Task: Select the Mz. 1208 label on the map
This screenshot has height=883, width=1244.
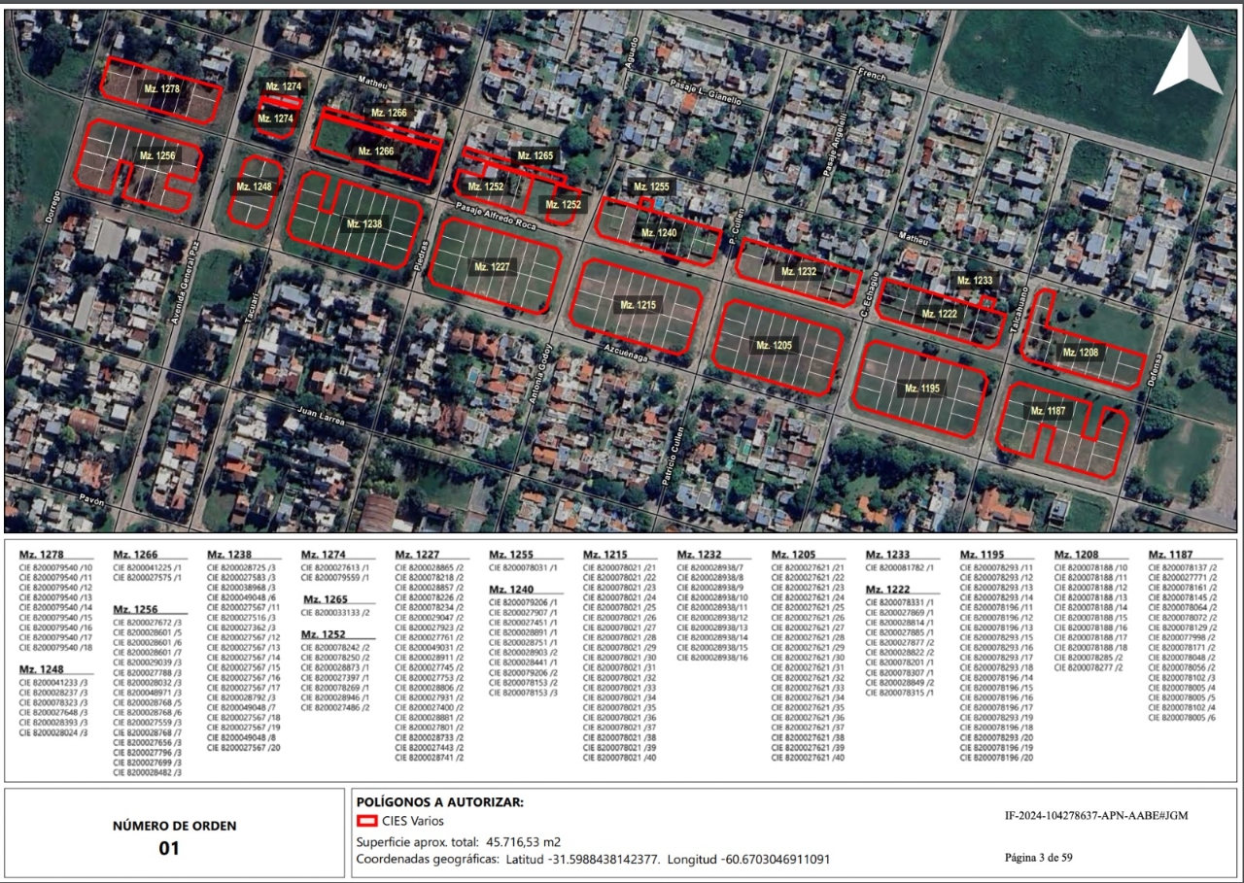Action: coord(1080,353)
